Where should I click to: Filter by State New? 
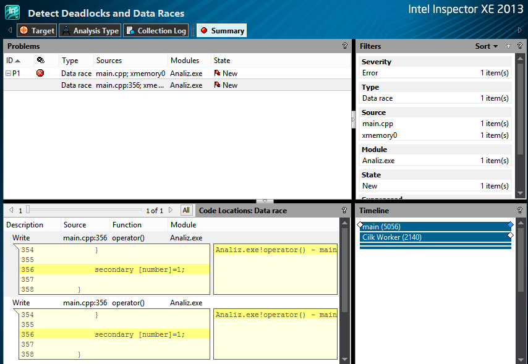click(x=435, y=186)
